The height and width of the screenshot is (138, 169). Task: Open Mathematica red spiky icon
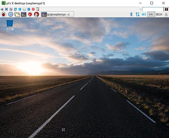click(x=30, y=14)
